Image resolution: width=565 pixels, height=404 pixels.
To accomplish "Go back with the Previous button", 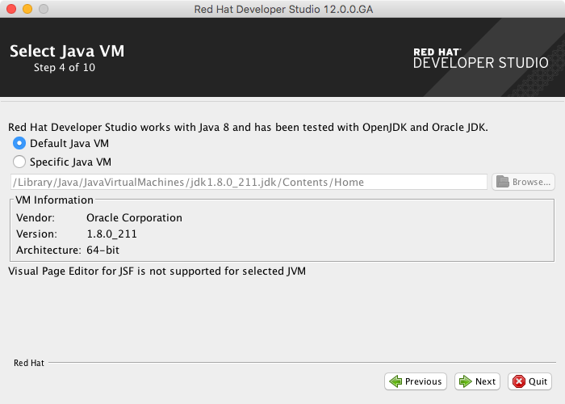I will (416, 381).
